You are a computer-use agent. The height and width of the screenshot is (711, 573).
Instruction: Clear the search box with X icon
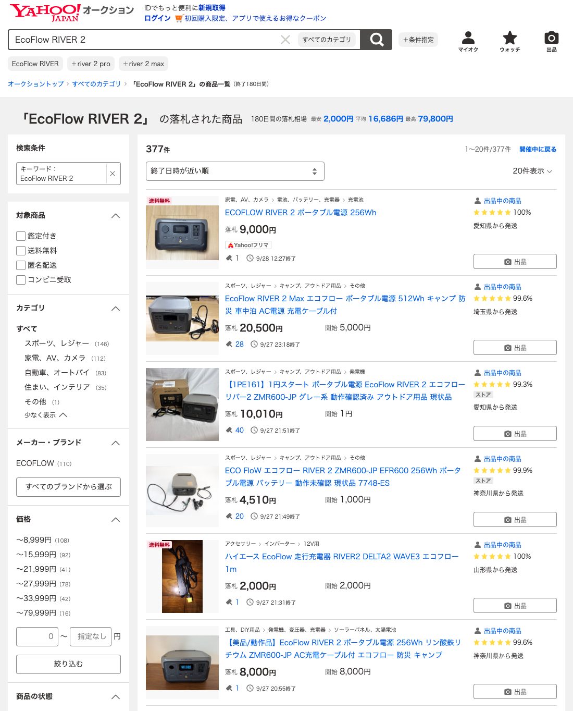pos(285,40)
